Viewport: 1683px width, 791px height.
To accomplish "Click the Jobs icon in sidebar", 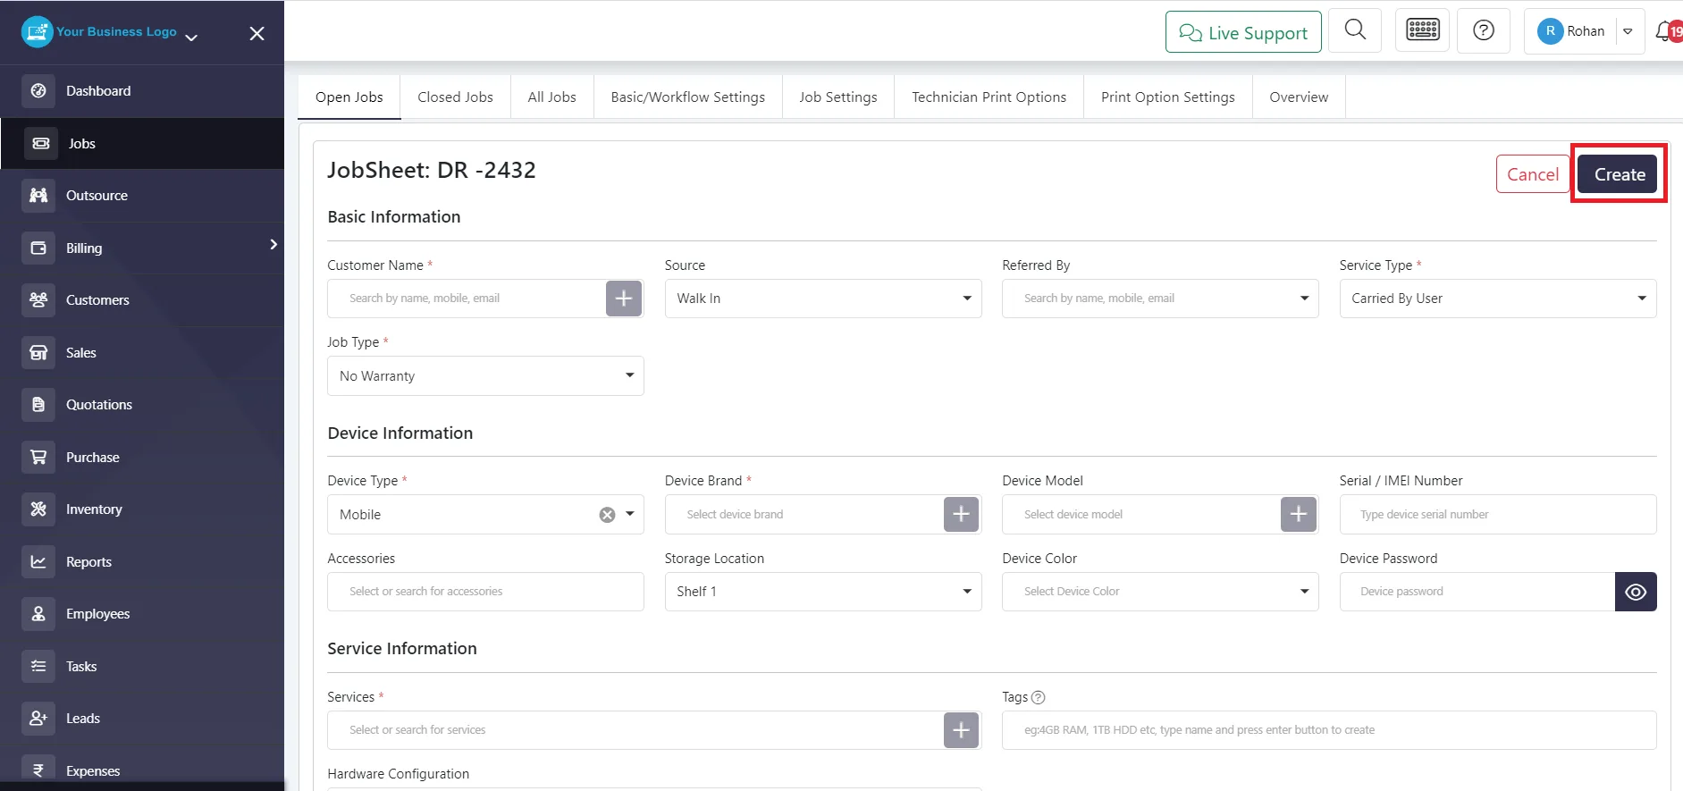I will pyautogui.click(x=40, y=143).
